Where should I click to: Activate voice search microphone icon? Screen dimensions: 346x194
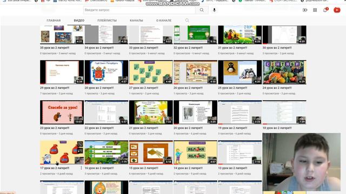214,10
